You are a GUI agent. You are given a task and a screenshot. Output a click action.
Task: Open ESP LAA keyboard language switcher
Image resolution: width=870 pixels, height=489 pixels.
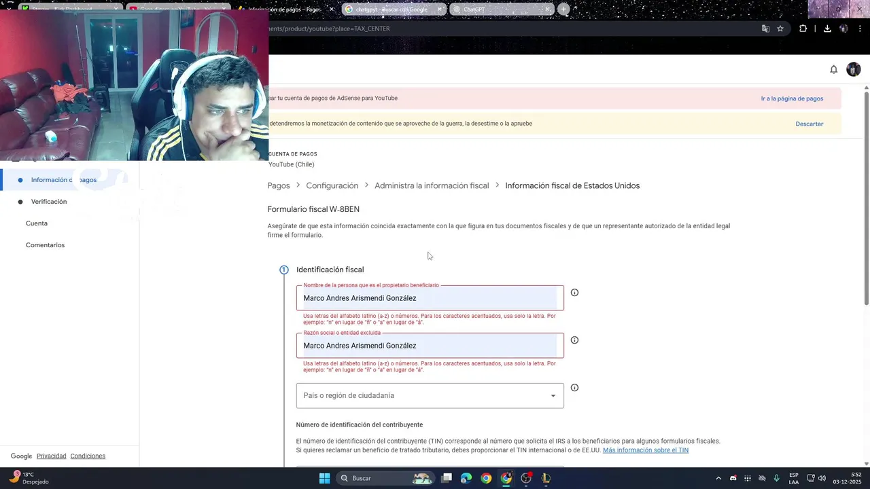point(794,478)
